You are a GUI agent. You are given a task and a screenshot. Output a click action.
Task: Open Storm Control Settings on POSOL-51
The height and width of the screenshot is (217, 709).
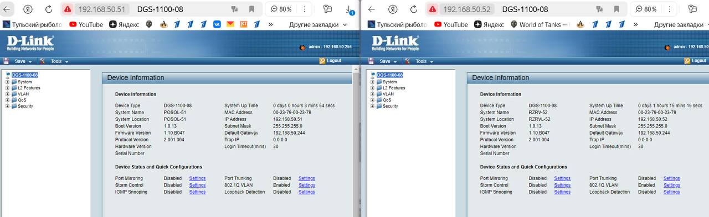pyautogui.click(x=197, y=185)
